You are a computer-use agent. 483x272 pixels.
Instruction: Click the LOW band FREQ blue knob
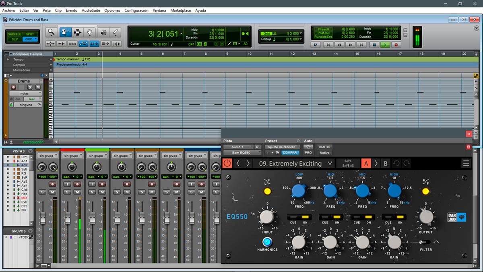pyautogui.click(x=299, y=190)
